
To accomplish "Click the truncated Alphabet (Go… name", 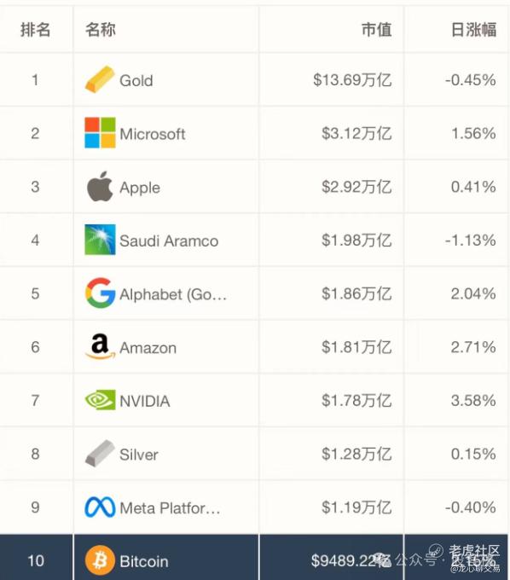I will point(173,294).
